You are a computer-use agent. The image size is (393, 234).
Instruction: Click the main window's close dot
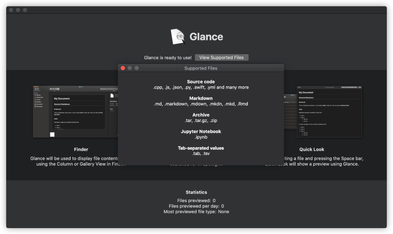click(x=11, y=10)
